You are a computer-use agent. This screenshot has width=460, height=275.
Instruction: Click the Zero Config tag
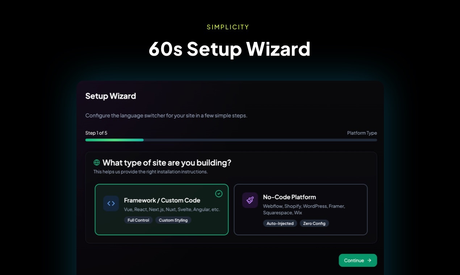[x=314, y=223]
